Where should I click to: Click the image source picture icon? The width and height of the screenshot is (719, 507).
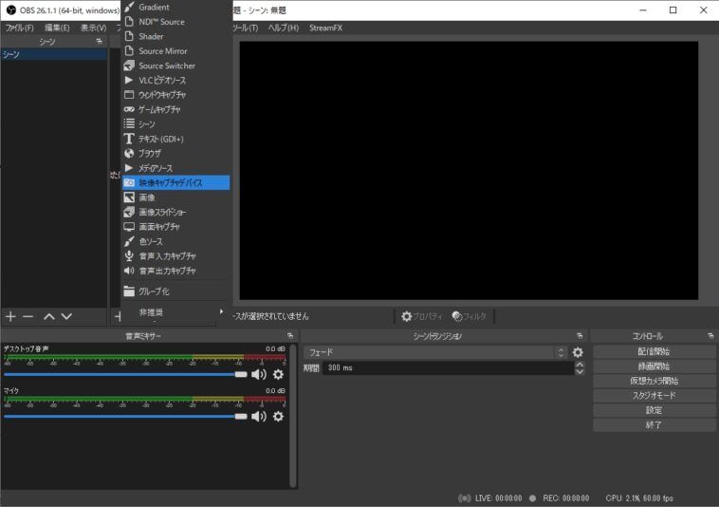(x=129, y=197)
